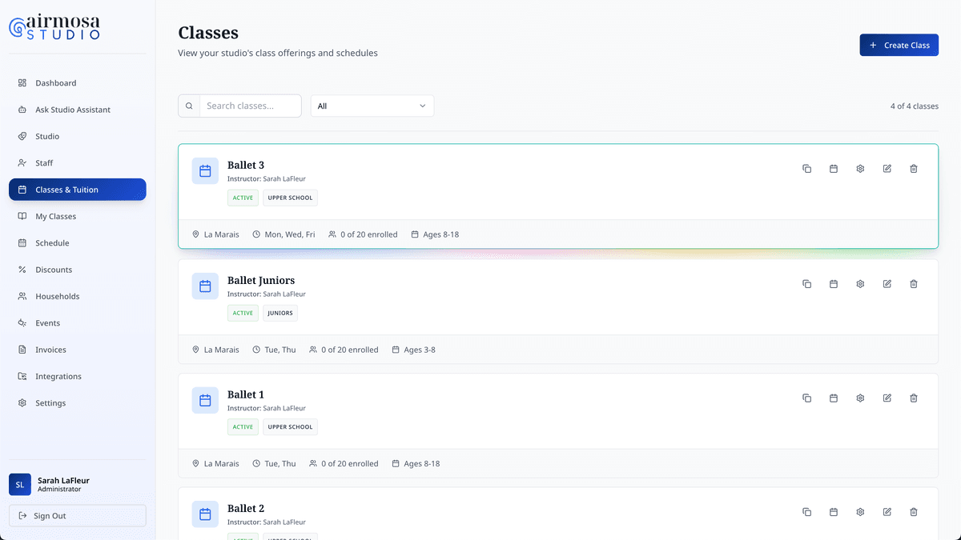This screenshot has height=540, width=961.
Task: Click the search magnifier icon
Action: (189, 105)
